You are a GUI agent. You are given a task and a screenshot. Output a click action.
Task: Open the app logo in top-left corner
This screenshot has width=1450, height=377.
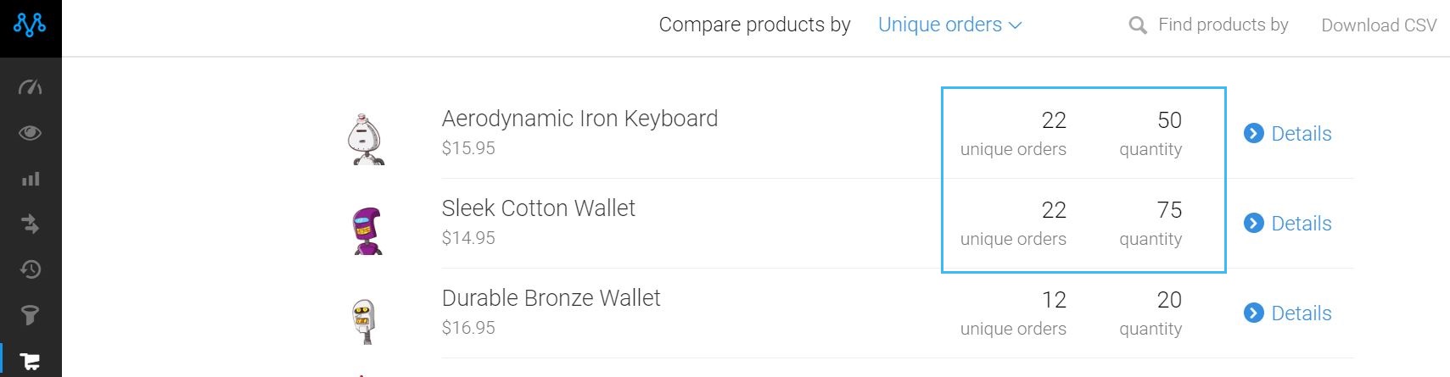tap(30, 25)
